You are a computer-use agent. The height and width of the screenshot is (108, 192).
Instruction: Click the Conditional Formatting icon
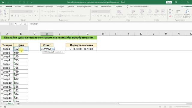pyautogui.click(x=119, y=12)
